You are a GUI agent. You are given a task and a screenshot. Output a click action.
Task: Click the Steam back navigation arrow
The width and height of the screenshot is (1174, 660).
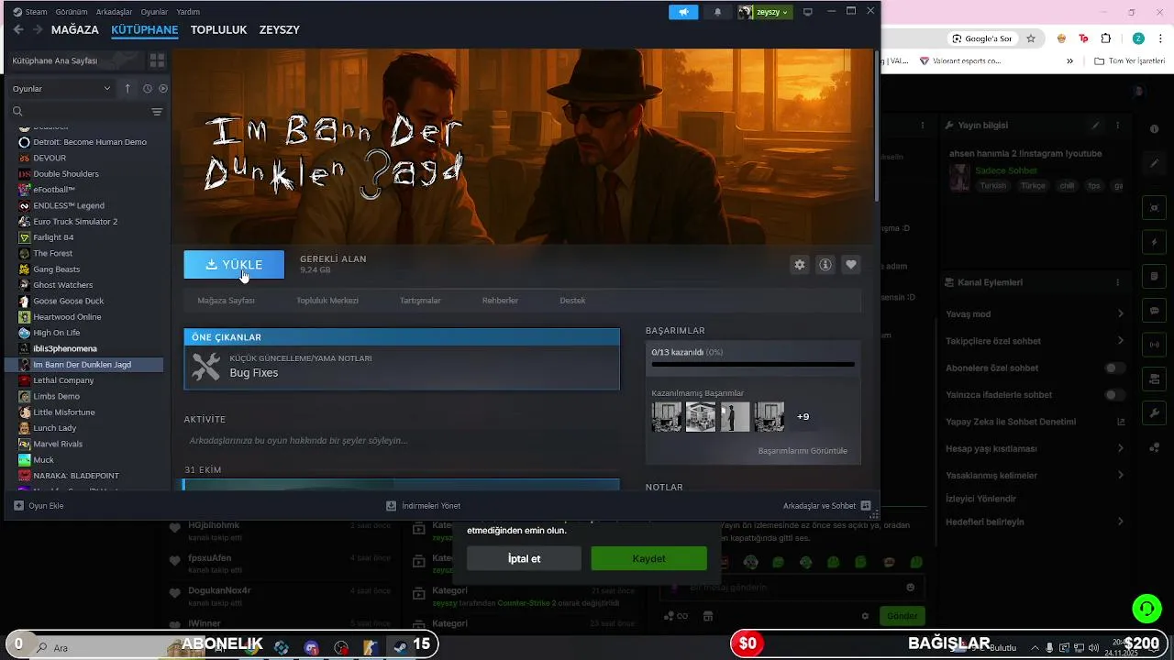coord(17,29)
